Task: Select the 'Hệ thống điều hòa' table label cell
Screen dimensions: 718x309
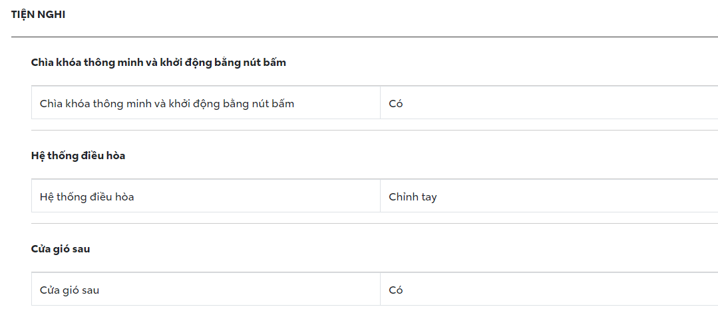Action: 87,197
